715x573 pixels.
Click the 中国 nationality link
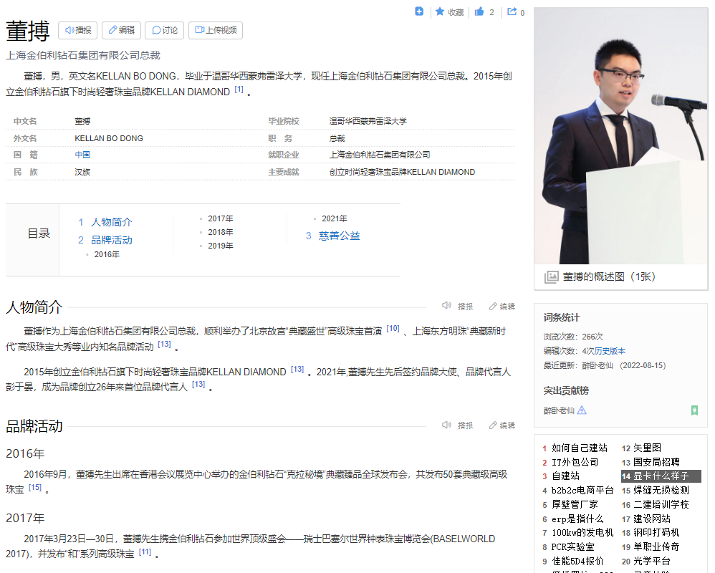coord(82,155)
